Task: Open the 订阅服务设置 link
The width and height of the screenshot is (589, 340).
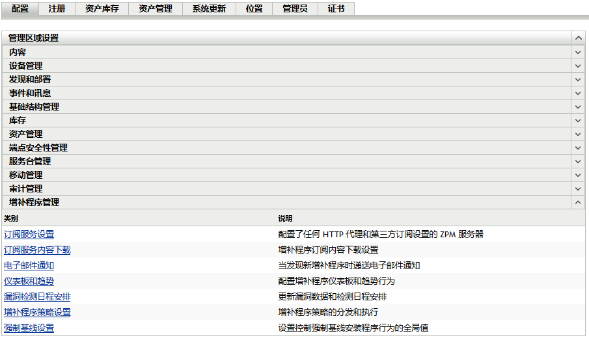Action: [29, 234]
